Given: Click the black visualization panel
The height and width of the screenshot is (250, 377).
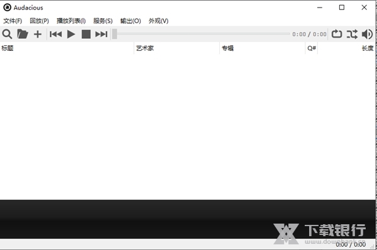Looking at the screenshot, I should tap(187, 219).
